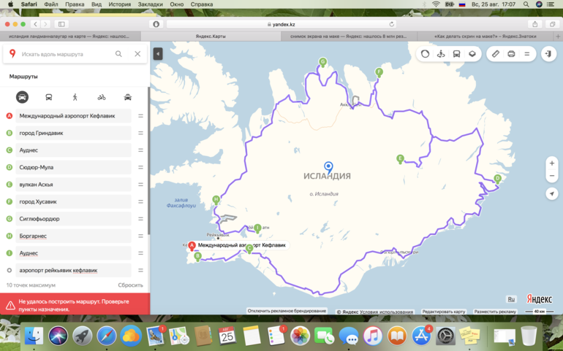
Task: Open 'Редактировать карту' link
Action: tap(443, 312)
